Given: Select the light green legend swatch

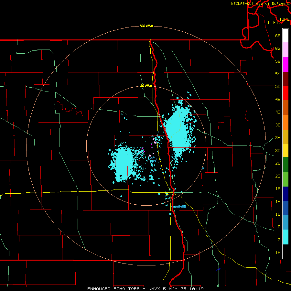Looking at the screenshot, I should tap(286, 179).
